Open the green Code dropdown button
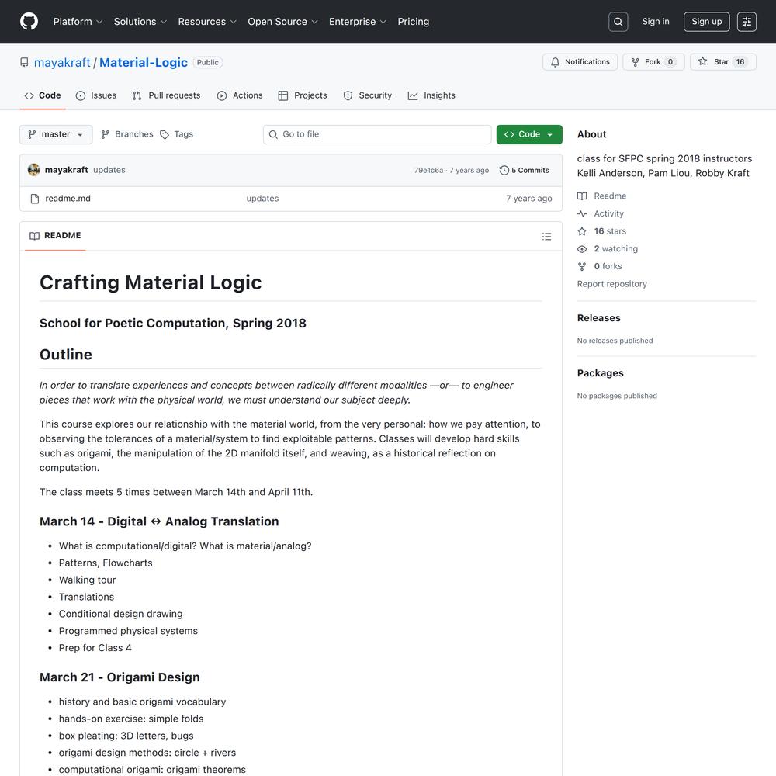 [x=529, y=135]
